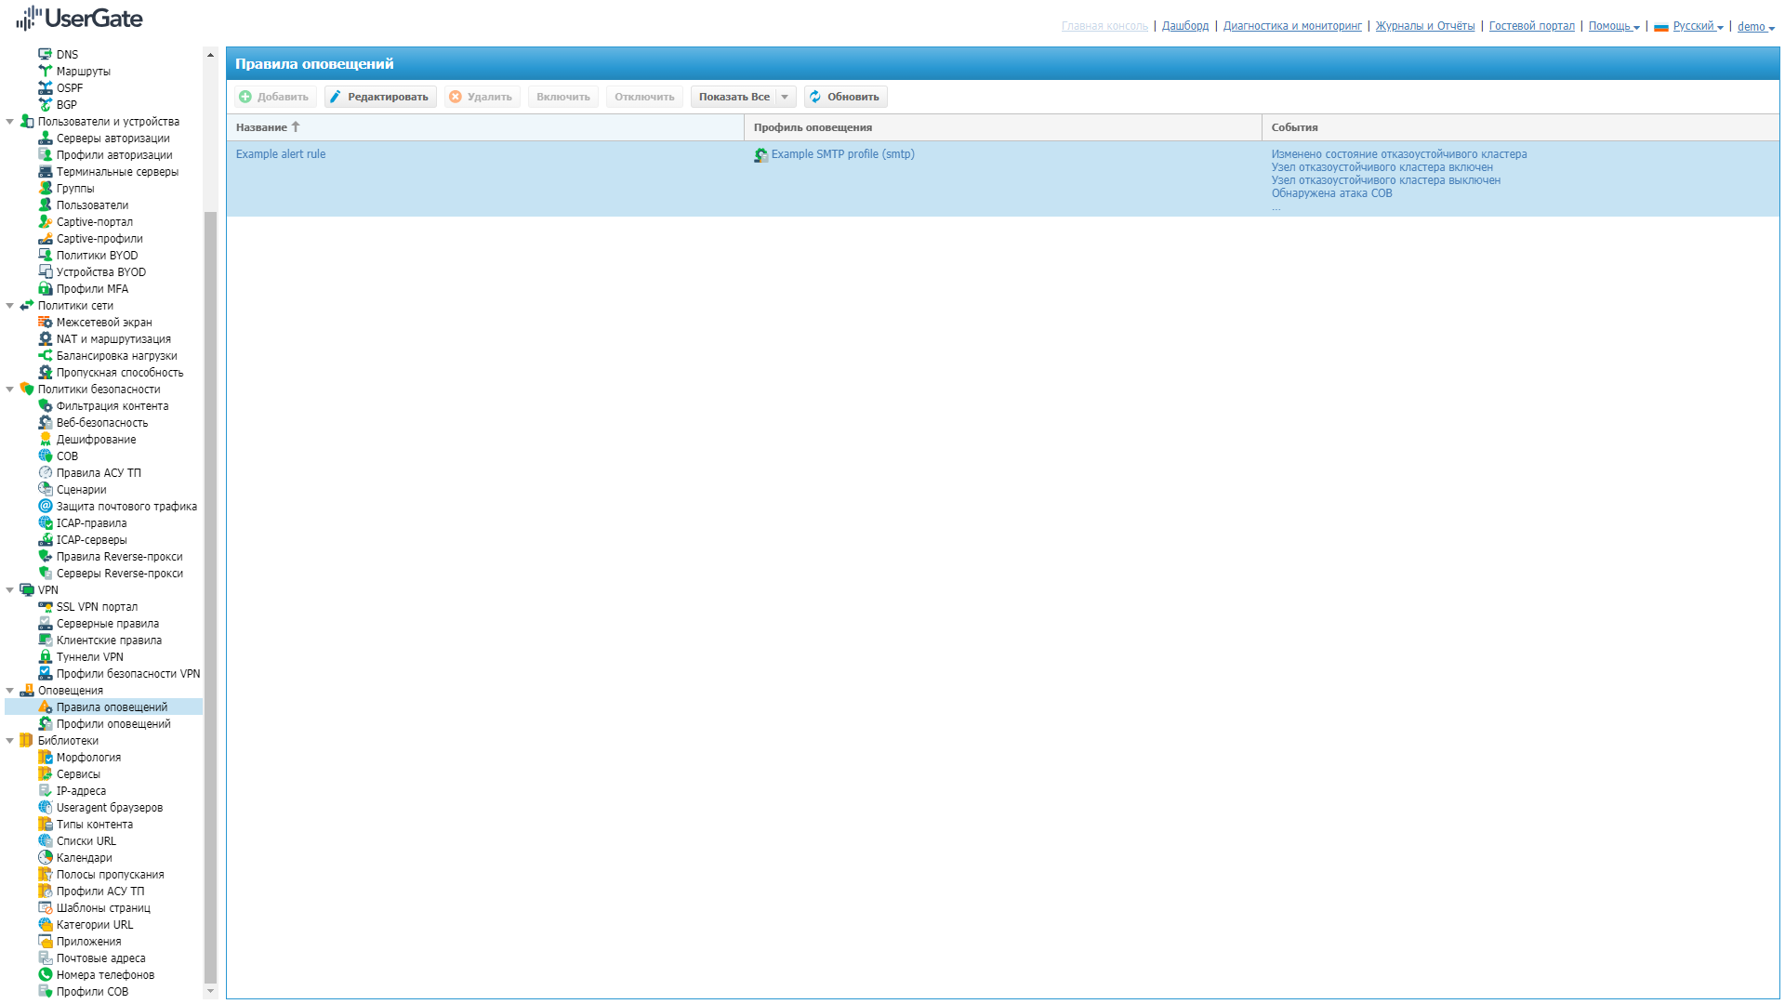
Task: Click the Example alert rule link
Action: pyautogui.click(x=281, y=154)
